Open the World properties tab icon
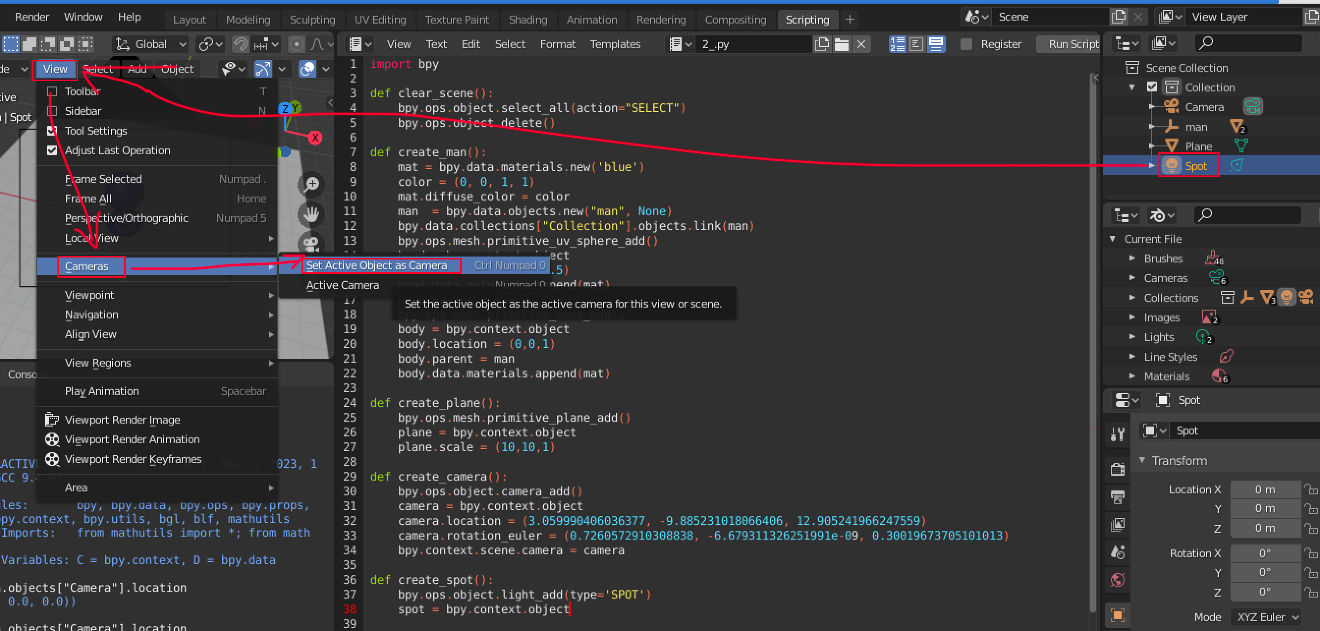Viewport: 1320px width, 631px height. (x=1118, y=580)
